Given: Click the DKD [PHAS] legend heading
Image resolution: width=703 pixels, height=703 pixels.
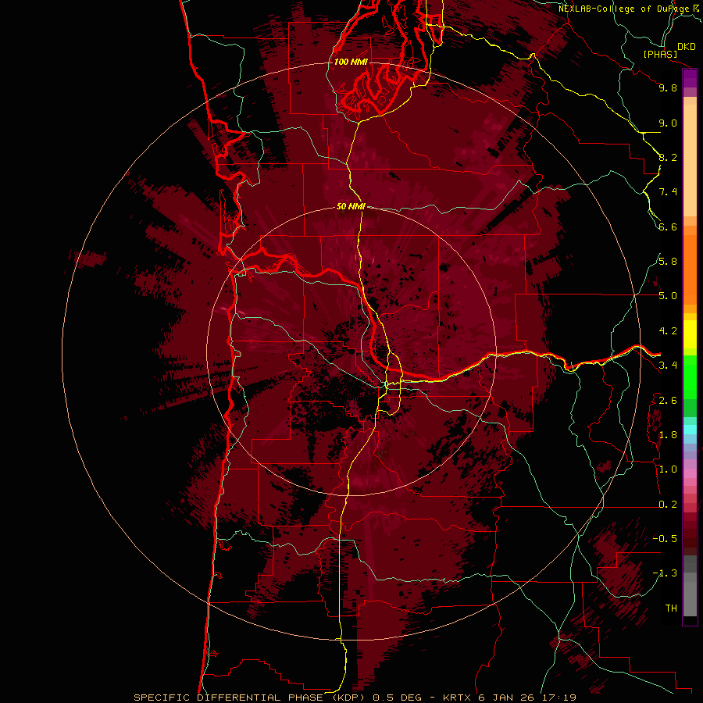Looking at the screenshot, I should (669, 50).
